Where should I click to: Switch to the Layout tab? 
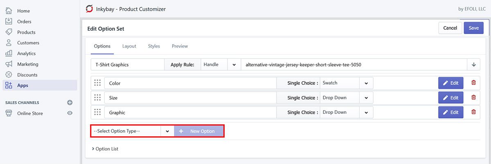pyautogui.click(x=129, y=46)
